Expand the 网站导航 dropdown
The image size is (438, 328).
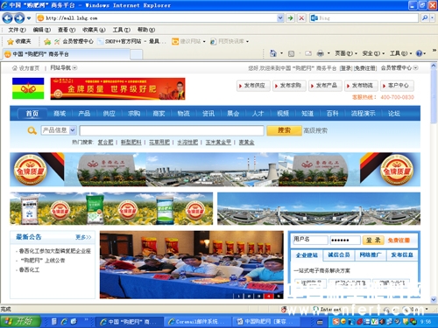click(x=63, y=68)
